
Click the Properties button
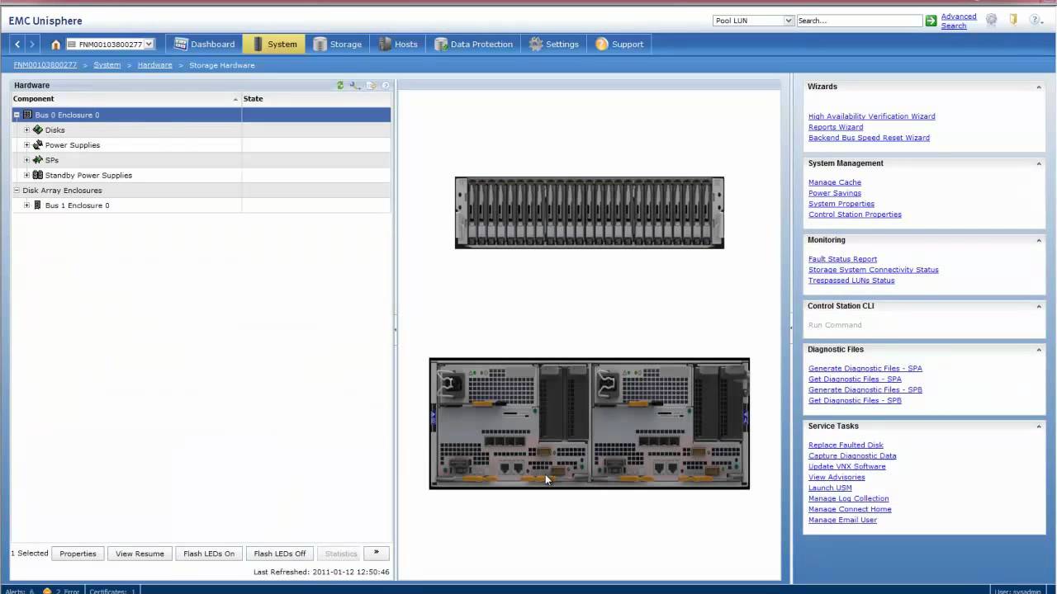pos(78,553)
